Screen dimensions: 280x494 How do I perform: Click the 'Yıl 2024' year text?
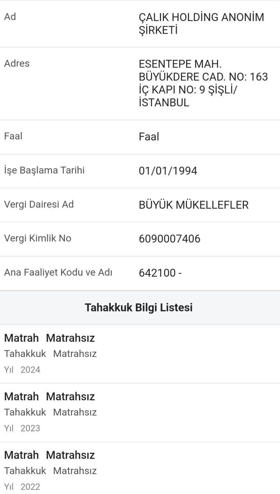coord(22,370)
